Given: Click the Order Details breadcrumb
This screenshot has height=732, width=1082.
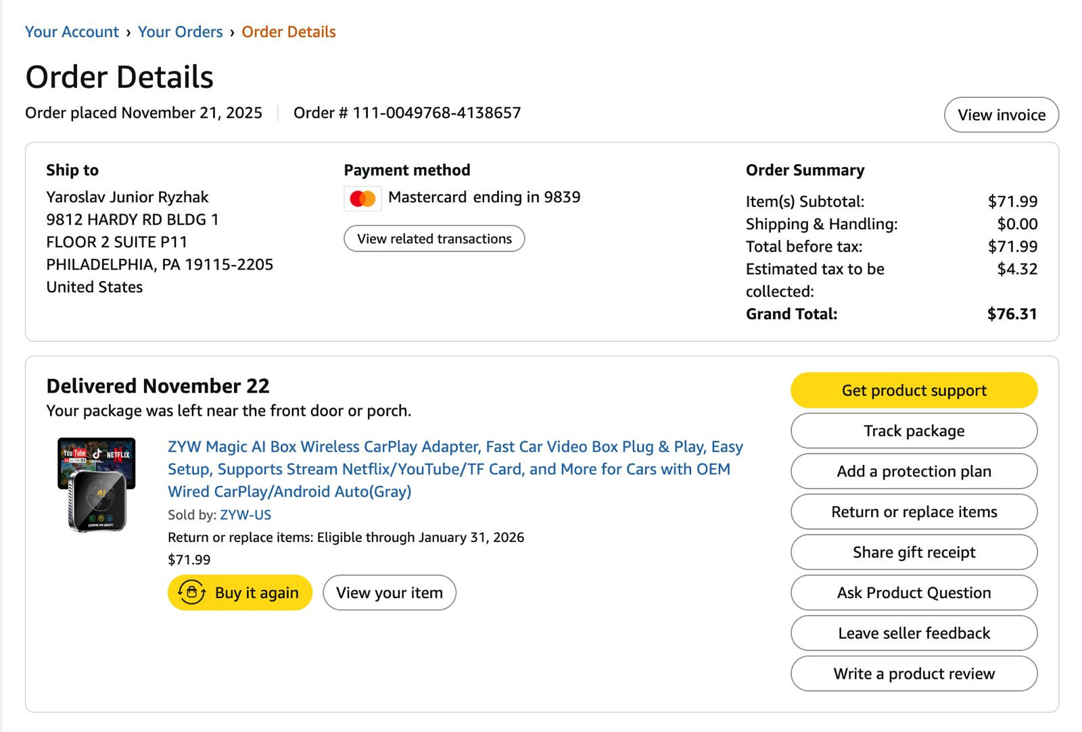Looking at the screenshot, I should pos(289,32).
